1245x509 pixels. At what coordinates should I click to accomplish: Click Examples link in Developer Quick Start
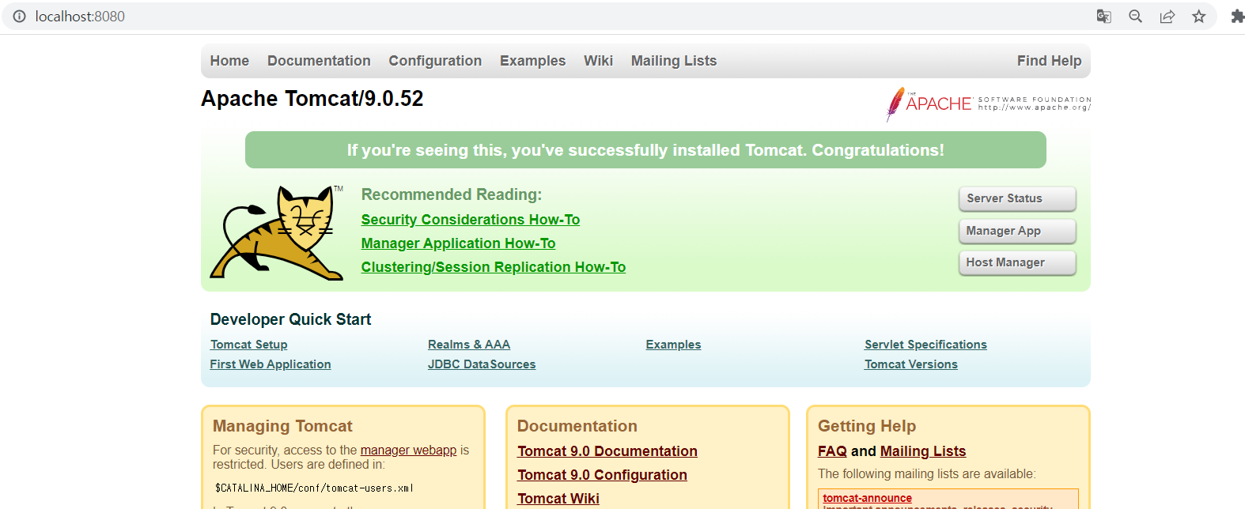click(673, 345)
